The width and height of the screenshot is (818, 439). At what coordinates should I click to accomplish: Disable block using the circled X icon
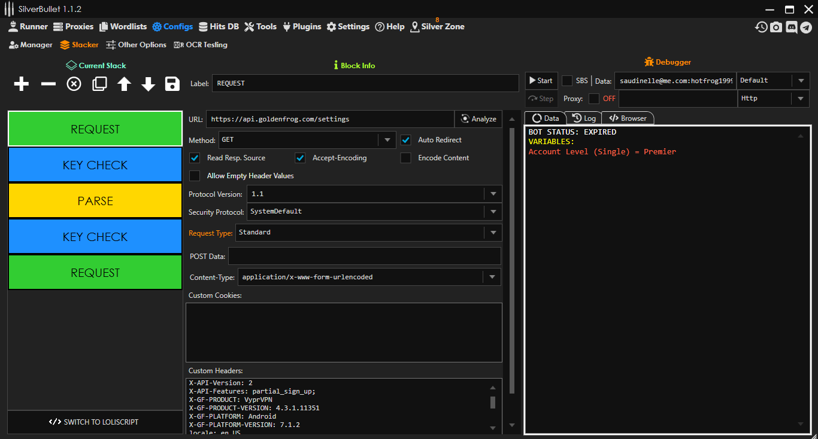[74, 84]
